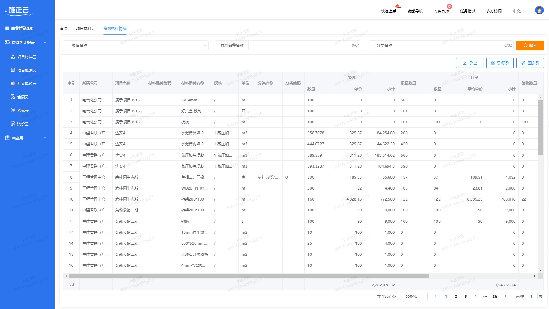Switch to the 项目材料云 tab
This screenshot has height=309, width=549.
click(85, 28)
